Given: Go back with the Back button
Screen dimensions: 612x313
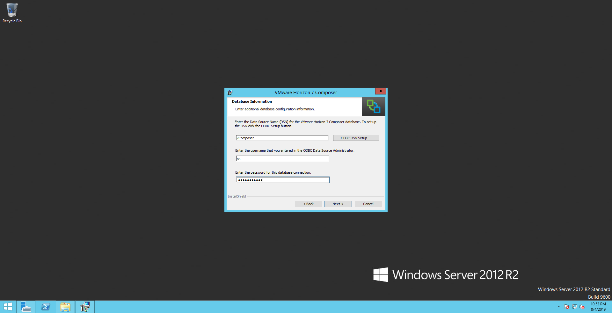Looking at the screenshot, I should click(308, 204).
